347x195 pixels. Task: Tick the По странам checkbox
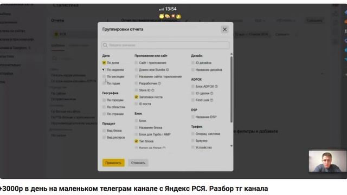104,114
